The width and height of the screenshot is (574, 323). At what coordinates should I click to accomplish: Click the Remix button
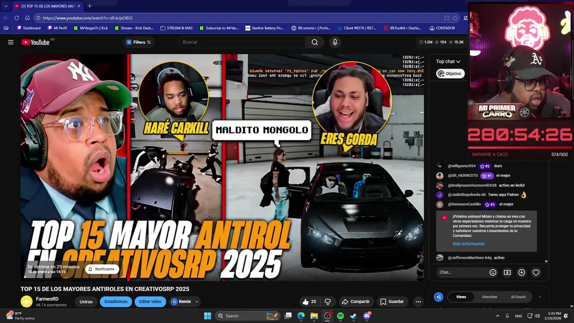point(181,302)
